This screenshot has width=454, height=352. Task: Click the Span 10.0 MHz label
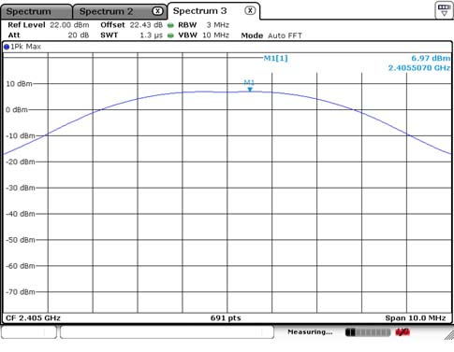[x=416, y=318]
